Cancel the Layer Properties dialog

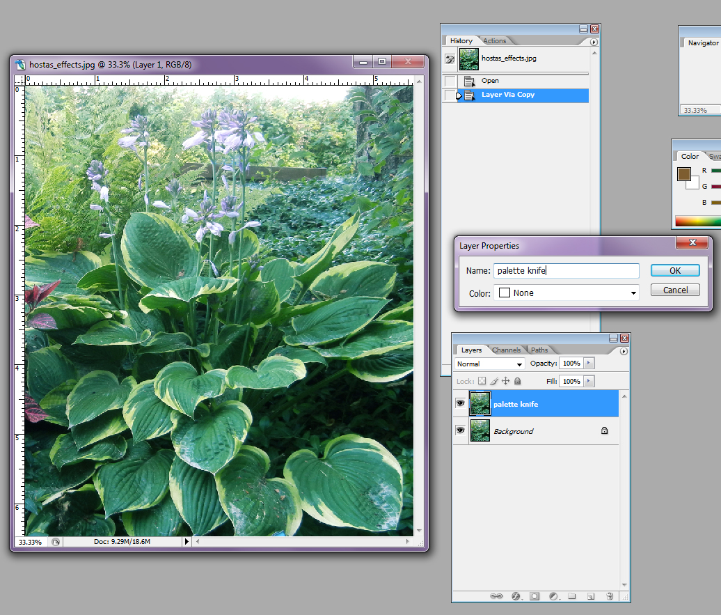click(675, 290)
